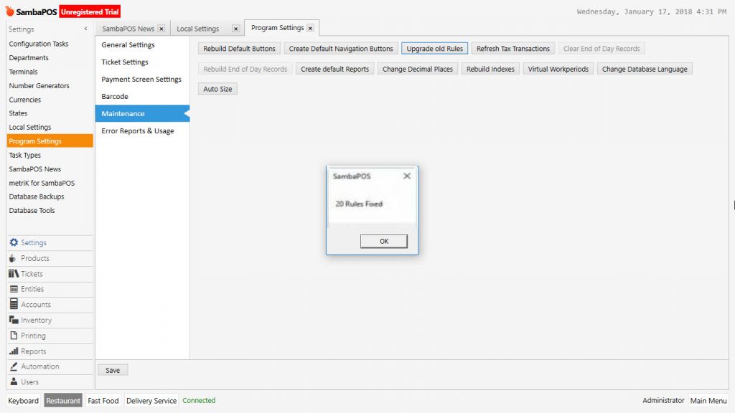Switch to the Local Settings tab

[x=198, y=29]
